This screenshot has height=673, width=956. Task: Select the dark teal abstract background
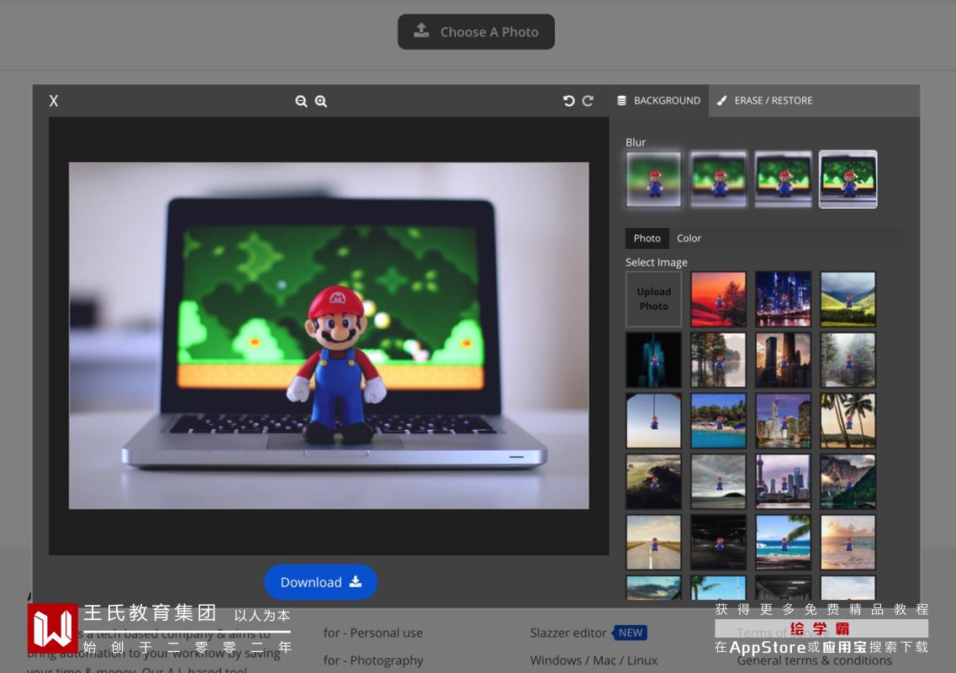coord(653,360)
